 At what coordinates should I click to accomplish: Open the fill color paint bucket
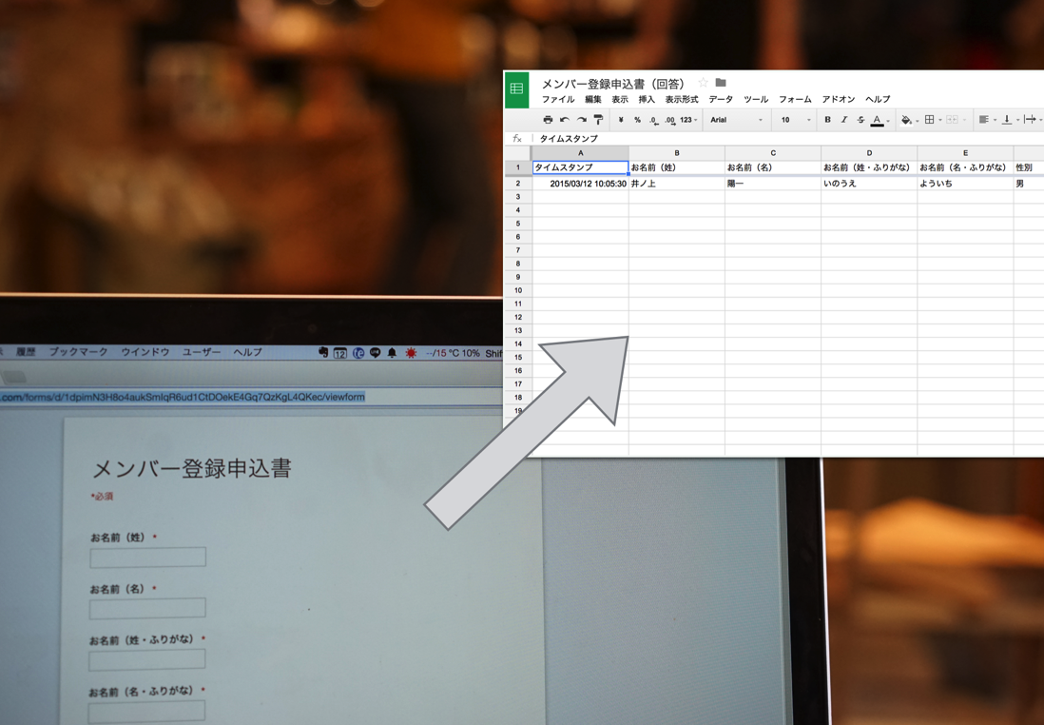click(908, 120)
